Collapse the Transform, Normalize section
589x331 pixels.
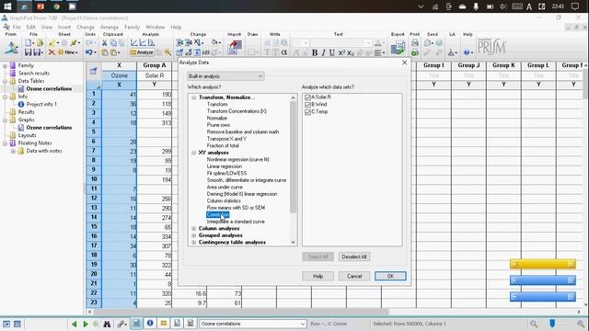[x=194, y=97]
